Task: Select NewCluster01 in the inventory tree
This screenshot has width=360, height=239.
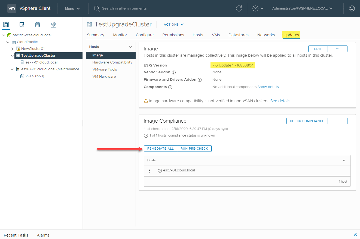Action: pyautogui.click(x=33, y=49)
